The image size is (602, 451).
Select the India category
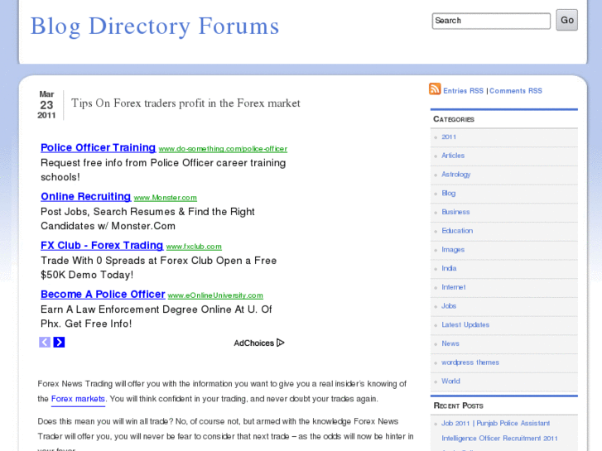(449, 268)
